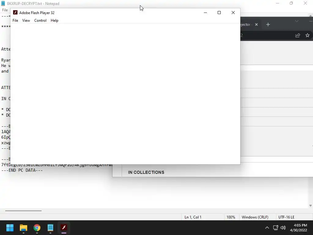Open the Control menu in Flash Player
Image resolution: width=313 pixels, height=235 pixels.
(40, 21)
